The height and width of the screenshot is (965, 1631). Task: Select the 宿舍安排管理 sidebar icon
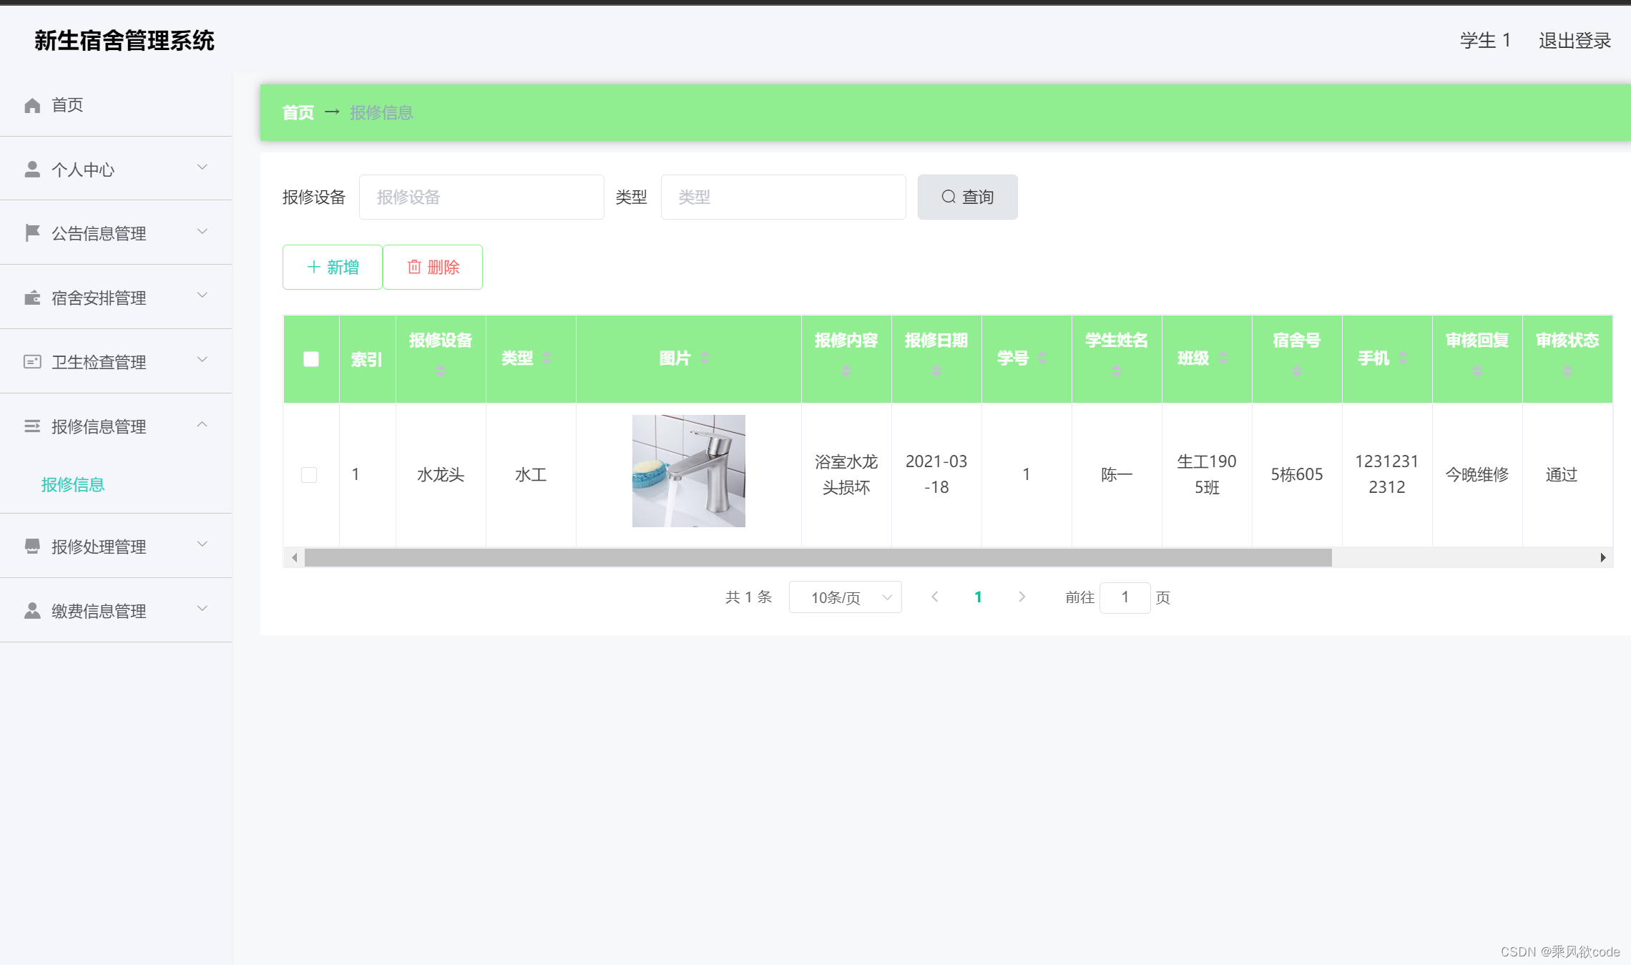click(31, 297)
